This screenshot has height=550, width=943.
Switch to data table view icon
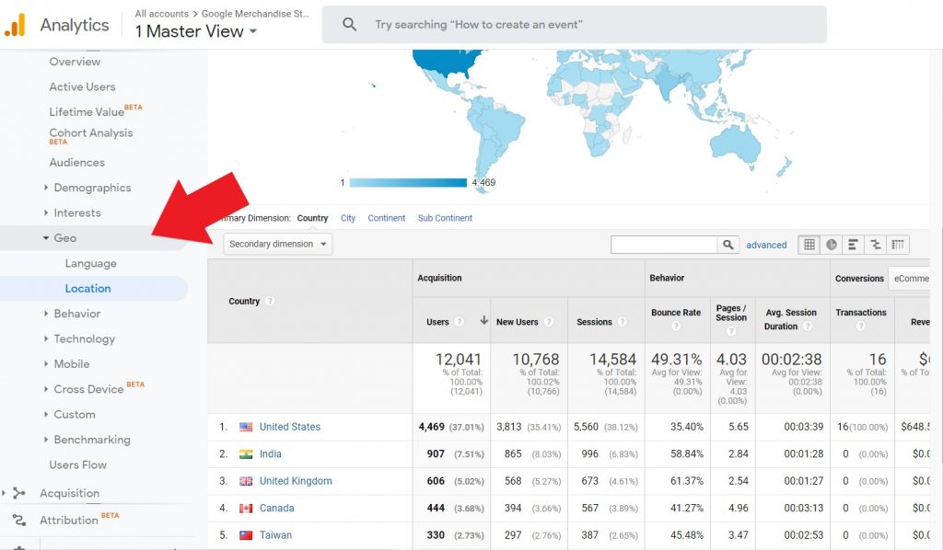809,245
